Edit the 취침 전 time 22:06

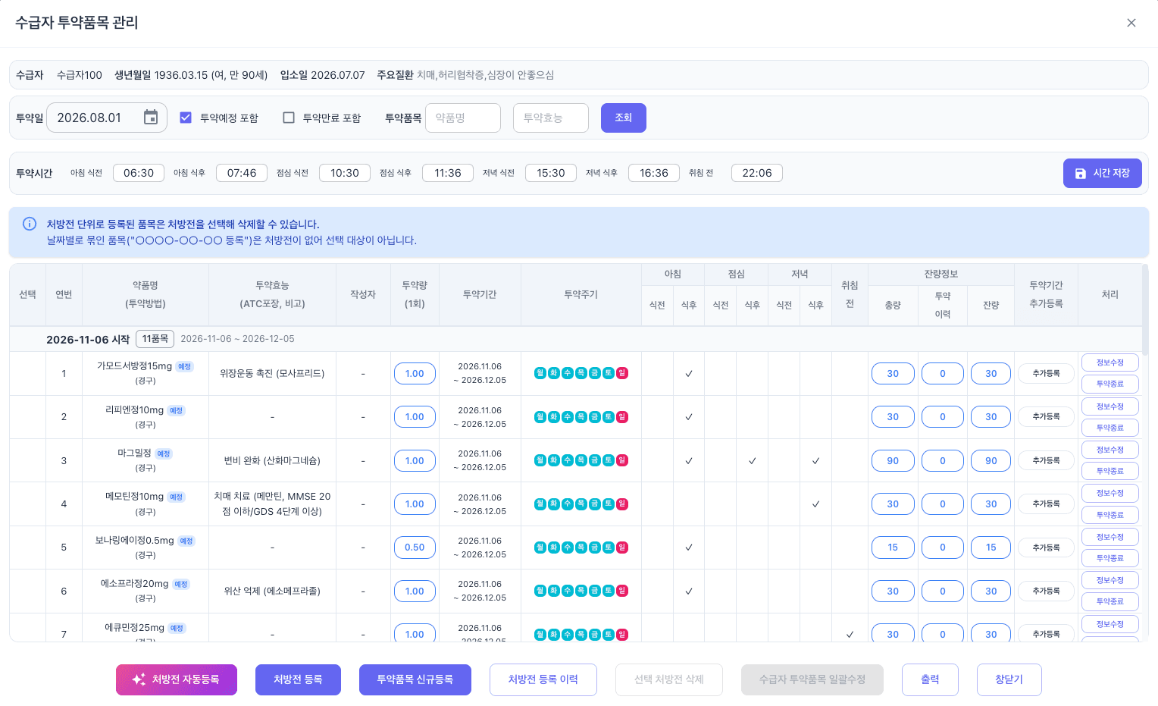(x=757, y=173)
